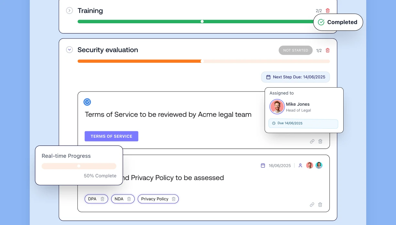Delete the Training section via trash icon
Image resolution: width=396 pixels, height=225 pixels.
pyautogui.click(x=328, y=11)
